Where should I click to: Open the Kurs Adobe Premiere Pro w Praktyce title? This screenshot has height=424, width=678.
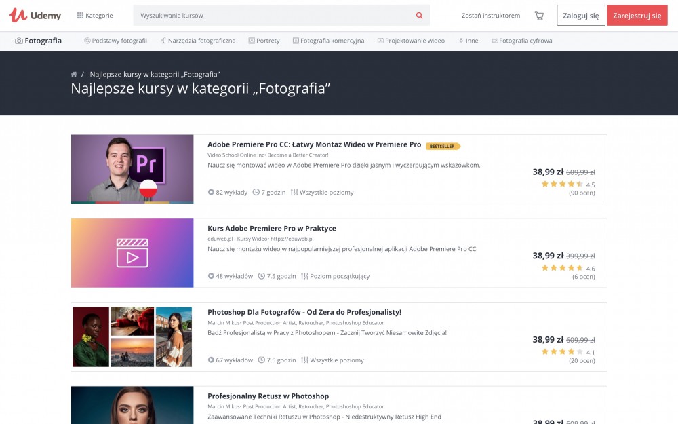[272, 229]
